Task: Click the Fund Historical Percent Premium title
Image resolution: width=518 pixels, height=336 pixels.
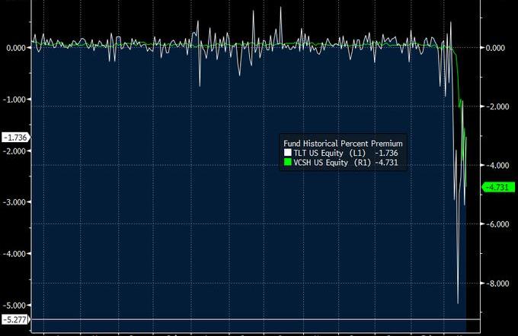Action: (342, 142)
